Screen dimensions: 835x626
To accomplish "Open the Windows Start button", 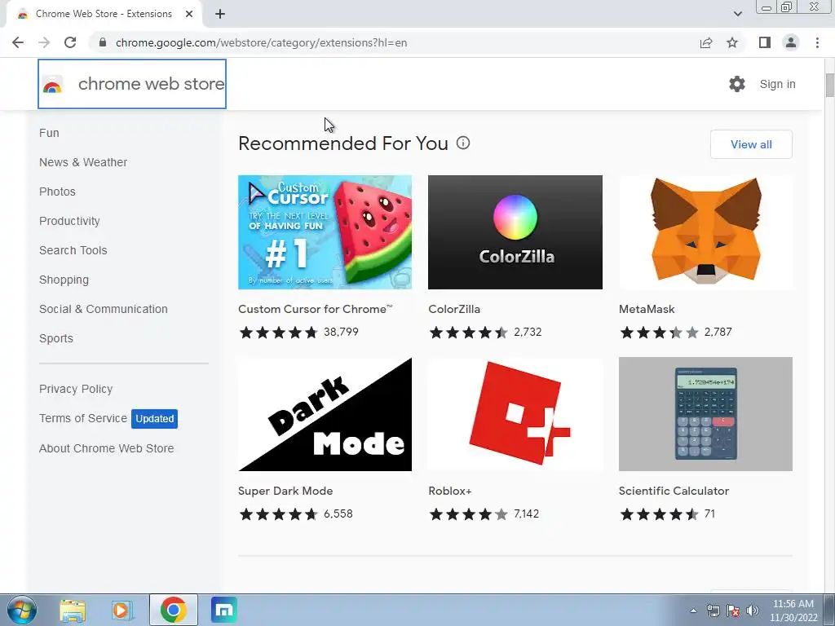I will 22,610.
